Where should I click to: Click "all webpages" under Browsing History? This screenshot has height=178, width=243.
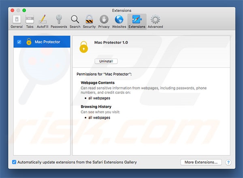[99, 118]
